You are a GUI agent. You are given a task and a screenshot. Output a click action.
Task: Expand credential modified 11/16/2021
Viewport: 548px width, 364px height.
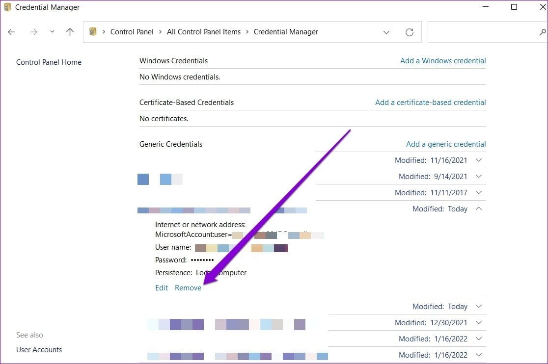tap(479, 160)
